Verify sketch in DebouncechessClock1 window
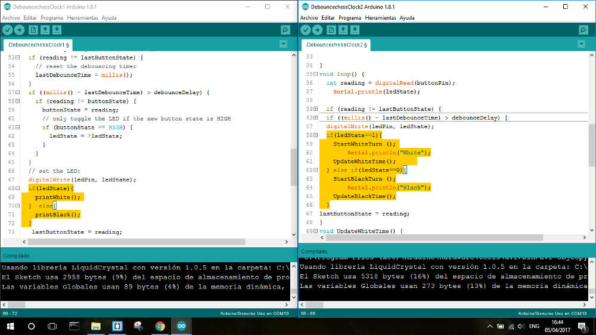This screenshot has width=596, height=335. point(8,30)
